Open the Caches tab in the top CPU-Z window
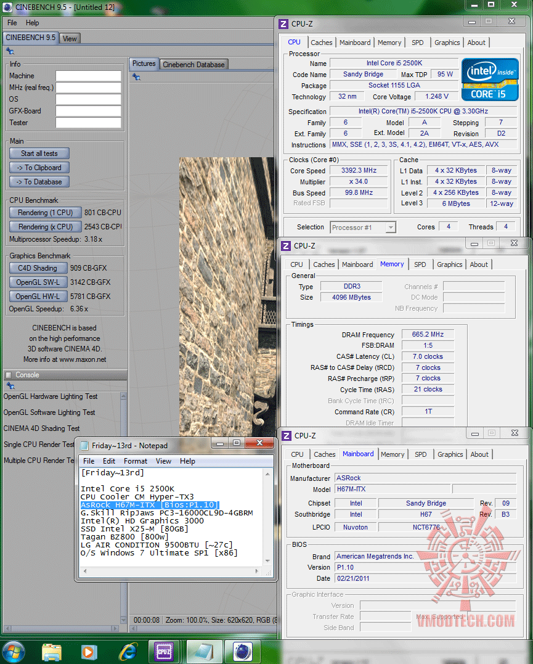 (x=322, y=43)
